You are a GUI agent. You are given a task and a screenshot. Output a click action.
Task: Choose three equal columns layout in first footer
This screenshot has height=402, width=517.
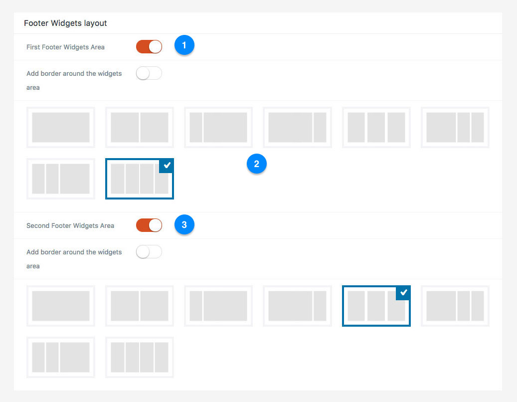[376, 127]
